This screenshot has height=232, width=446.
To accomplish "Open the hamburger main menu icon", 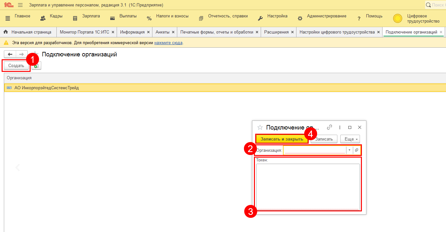I will coord(20,5).
